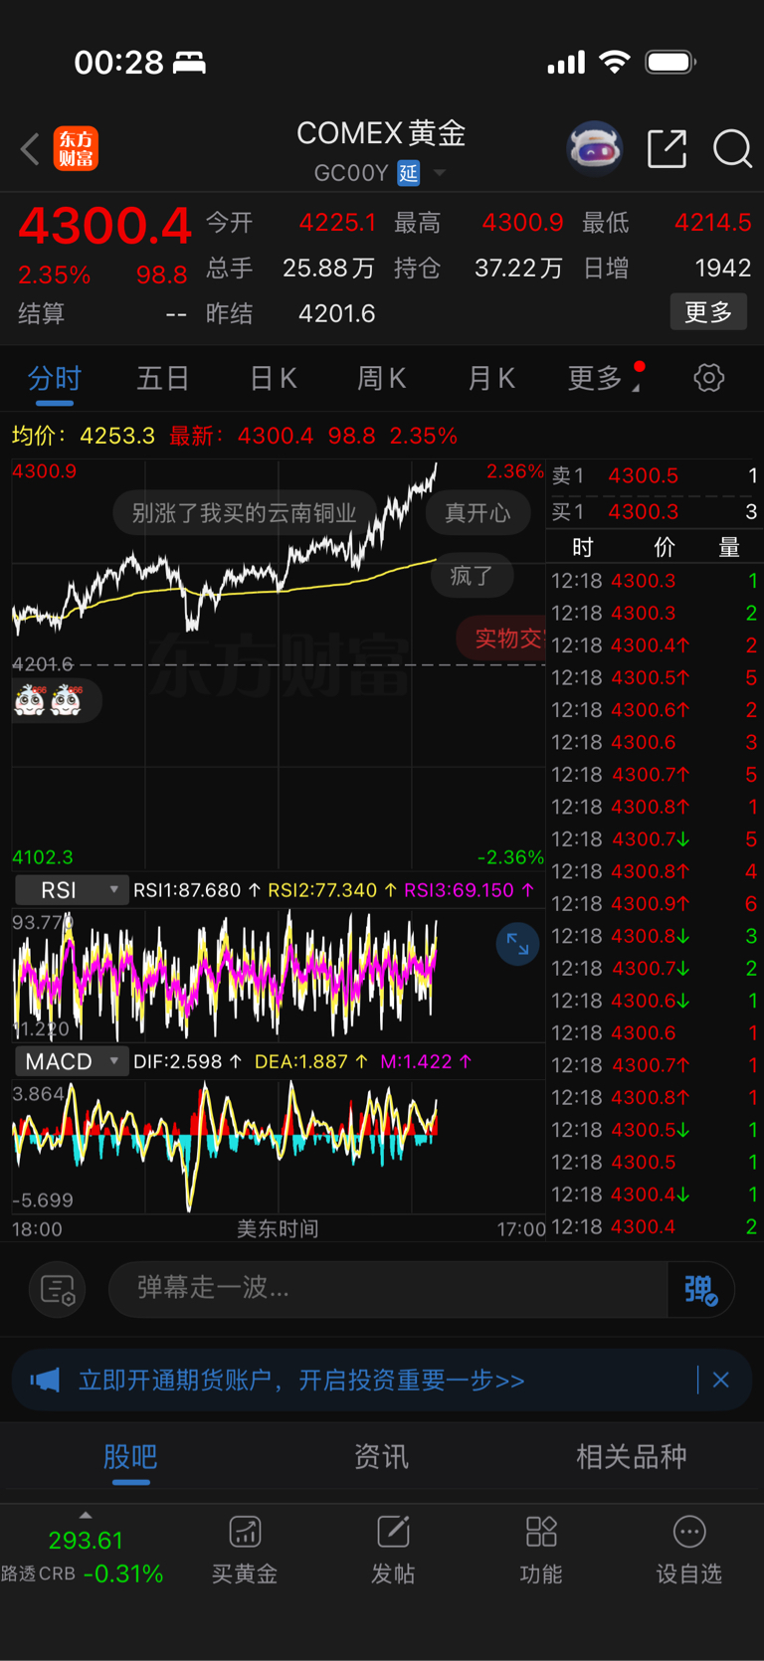Expand the 路透CRB index ticker arrow
Image resolution: width=764 pixels, height=1661 pixels.
(x=86, y=1515)
